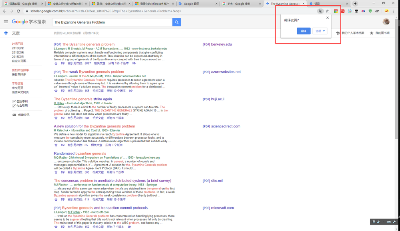Click the envelope icon for create alert
400x231 pixels.
click(14, 115)
